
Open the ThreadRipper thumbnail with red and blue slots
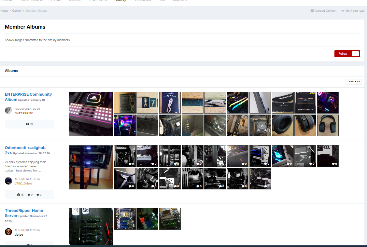(x=147, y=219)
